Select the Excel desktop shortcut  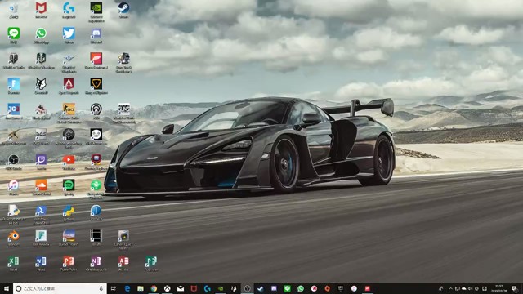(x=13, y=263)
